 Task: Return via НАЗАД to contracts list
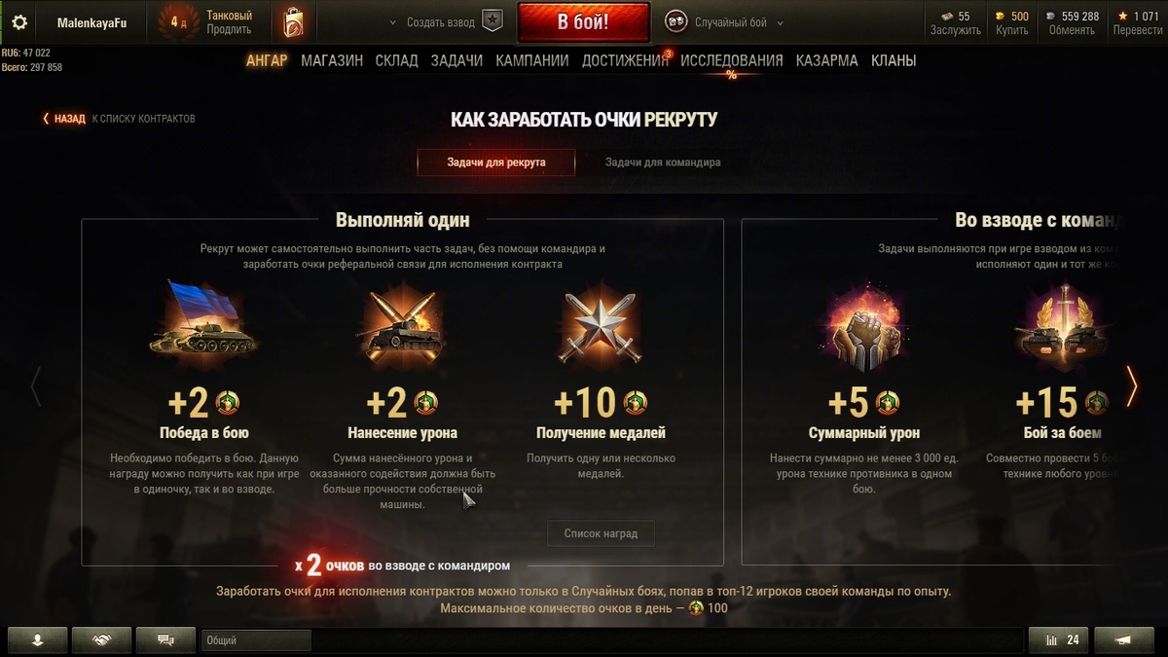[x=64, y=119]
